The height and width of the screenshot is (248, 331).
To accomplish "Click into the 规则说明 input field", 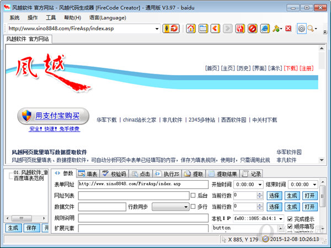I will pos(143,218).
